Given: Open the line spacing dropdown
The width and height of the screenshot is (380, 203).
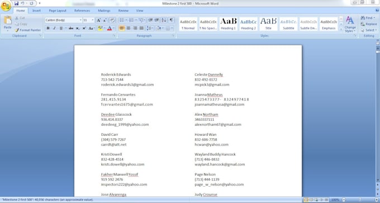Looking at the screenshot, I should pyautogui.click(x=150, y=29).
